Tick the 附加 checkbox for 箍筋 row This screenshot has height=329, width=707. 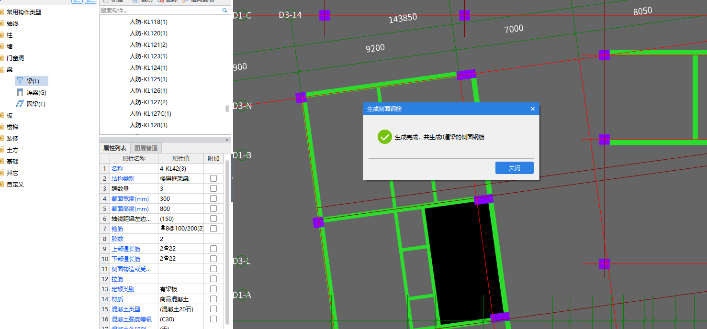pos(213,229)
